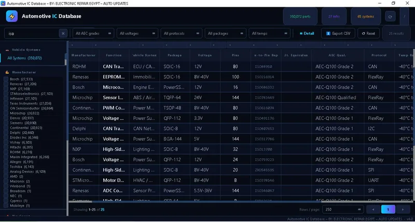Open the Rows per page 250 dropdown
The image size is (415, 222).
(343, 210)
